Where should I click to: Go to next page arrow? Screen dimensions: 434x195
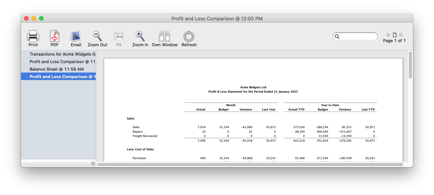[x=401, y=35]
